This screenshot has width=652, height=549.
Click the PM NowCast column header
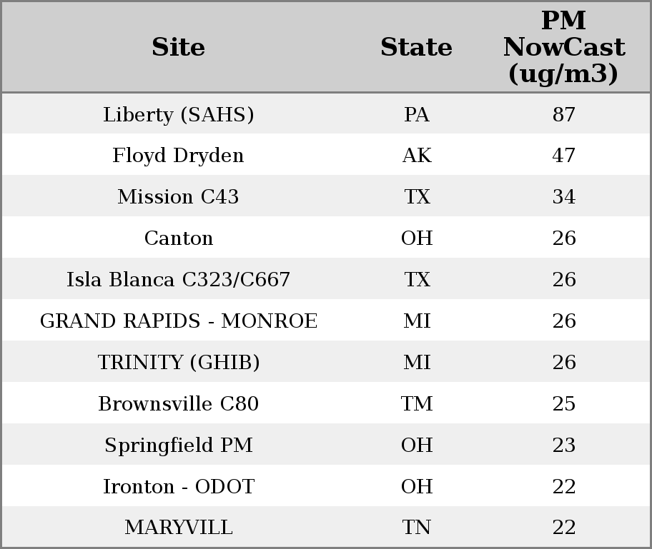click(x=563, y=47)
